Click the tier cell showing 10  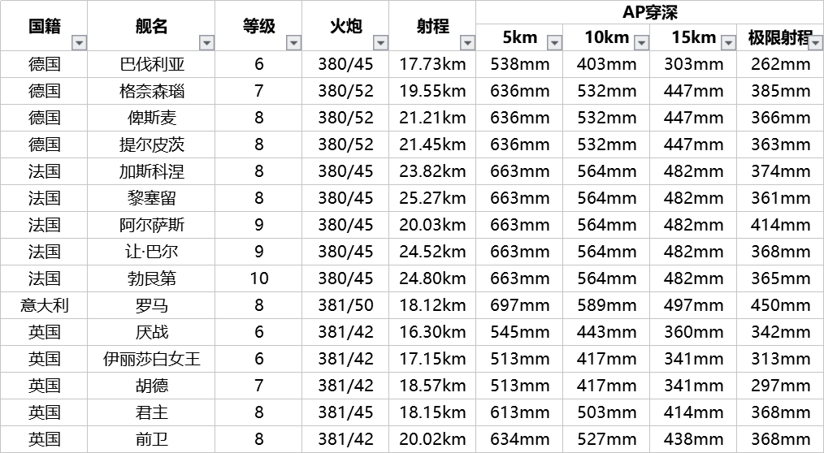(258, 278)
